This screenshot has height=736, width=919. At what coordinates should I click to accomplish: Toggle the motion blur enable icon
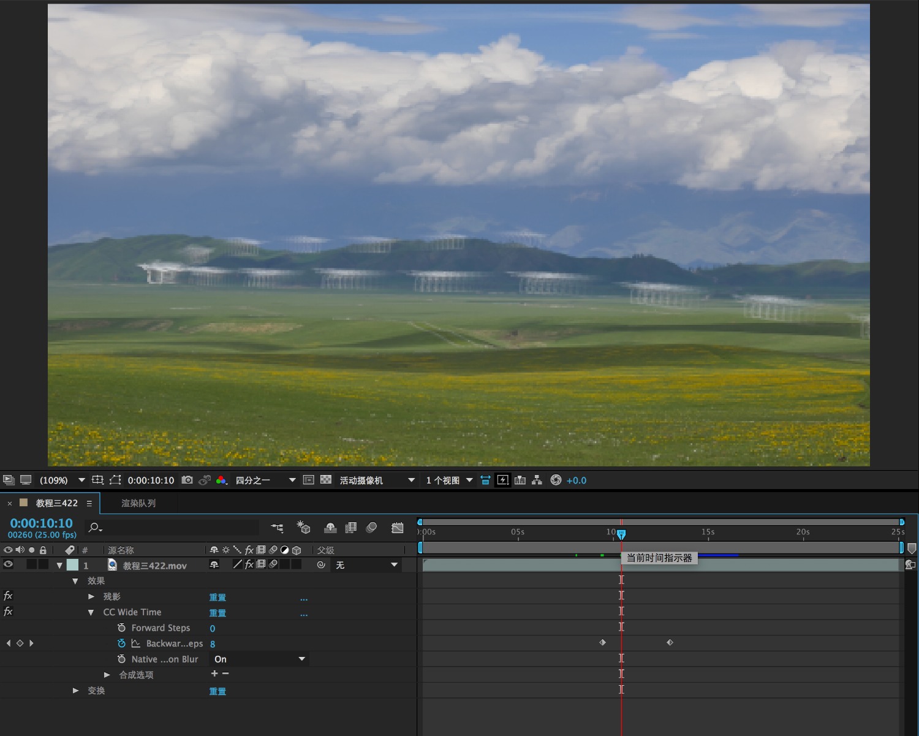(x=371, y=528)
